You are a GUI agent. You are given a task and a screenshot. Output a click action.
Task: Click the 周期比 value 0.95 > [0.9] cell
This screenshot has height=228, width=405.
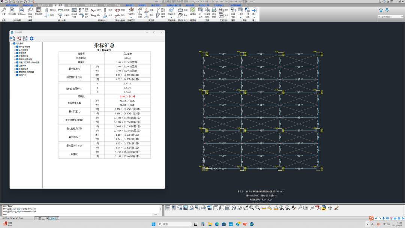pyautogui.click(x=127, y=96)
